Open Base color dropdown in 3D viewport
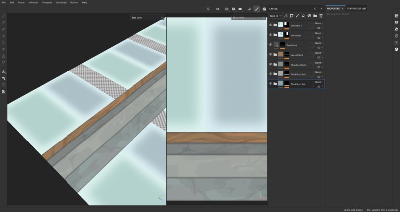The image size is (400, 212). pyautogui.click(x=147, y=17)
